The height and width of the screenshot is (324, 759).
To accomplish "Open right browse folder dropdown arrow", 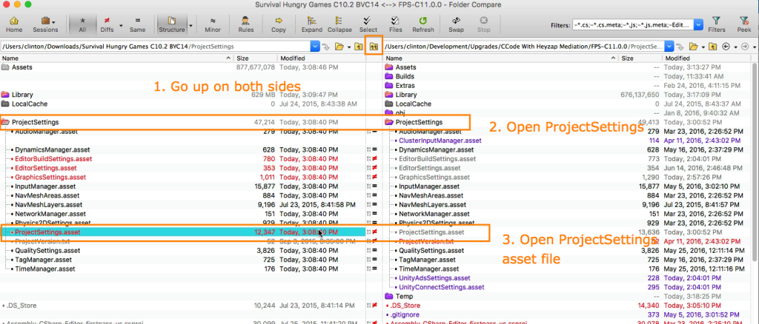I will coord(703,47).
